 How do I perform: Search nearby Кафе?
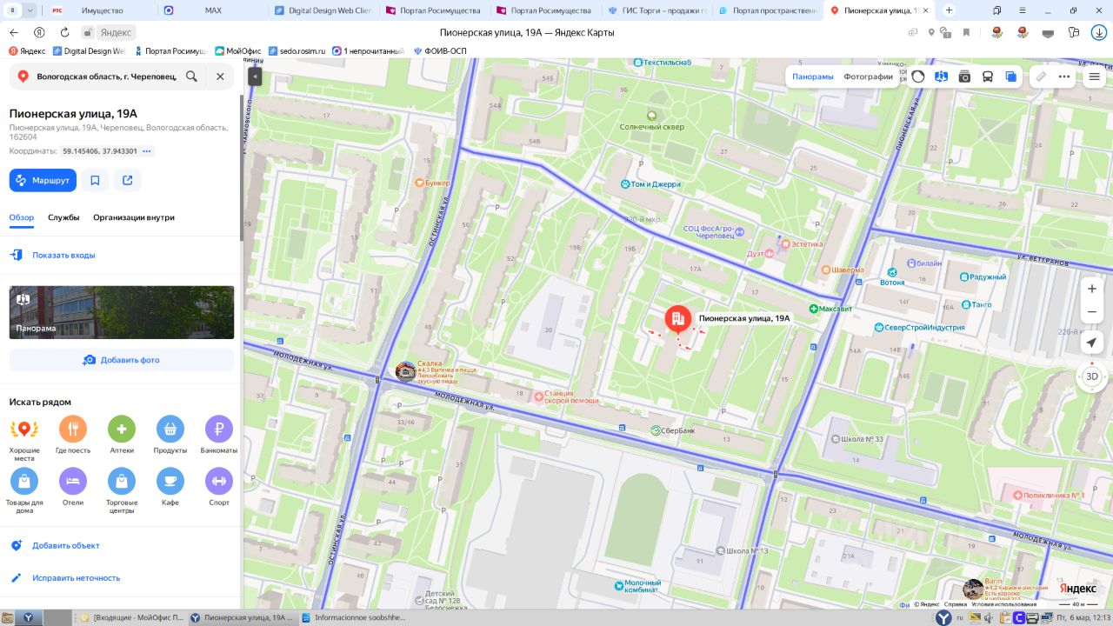(170, 487)
